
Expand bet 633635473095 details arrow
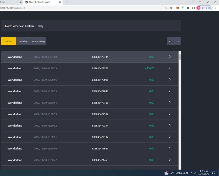pyautogui.click(x=170, y=79)
